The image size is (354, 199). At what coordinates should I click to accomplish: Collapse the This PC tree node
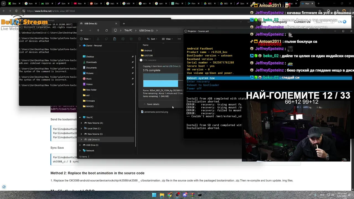tap(80, 117)
